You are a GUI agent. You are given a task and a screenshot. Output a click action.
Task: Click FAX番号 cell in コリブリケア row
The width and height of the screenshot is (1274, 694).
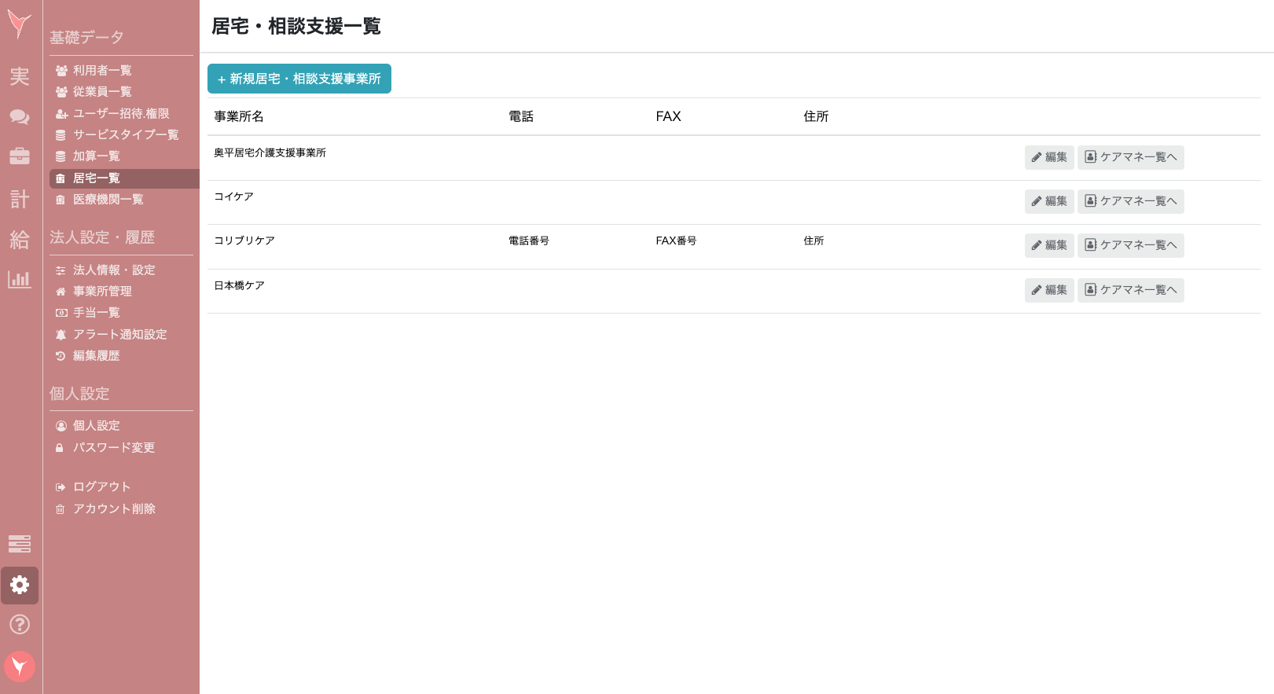pos(676,241)
